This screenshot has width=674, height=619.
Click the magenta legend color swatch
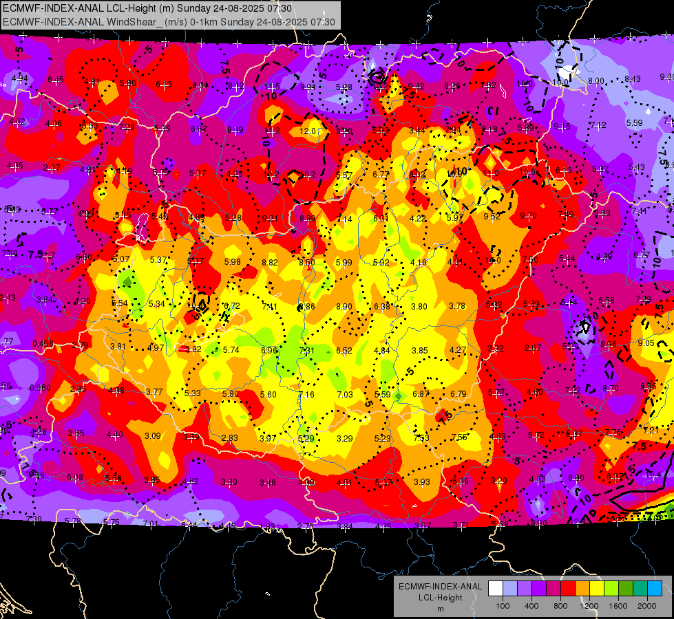point(554,589)
